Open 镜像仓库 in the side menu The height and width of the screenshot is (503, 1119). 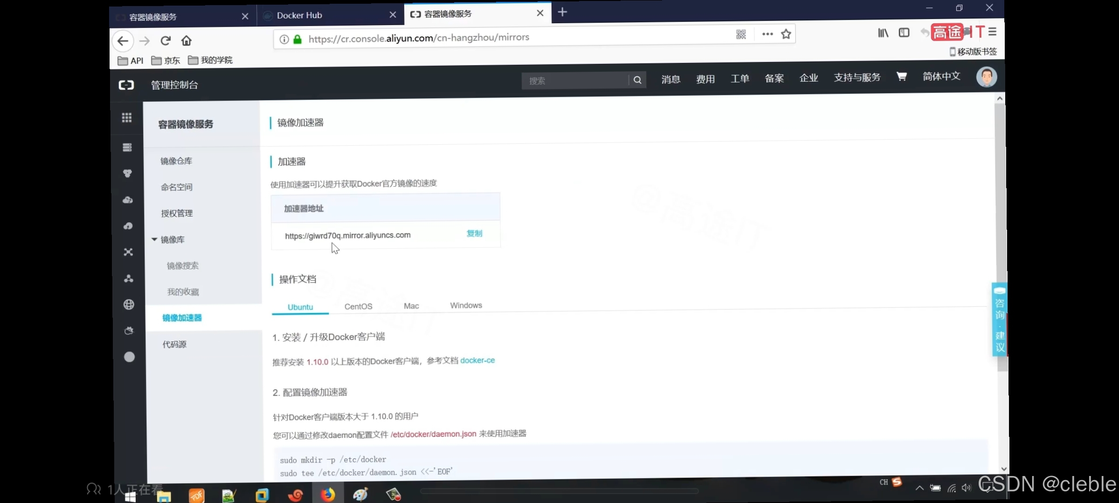pos(176,161)
